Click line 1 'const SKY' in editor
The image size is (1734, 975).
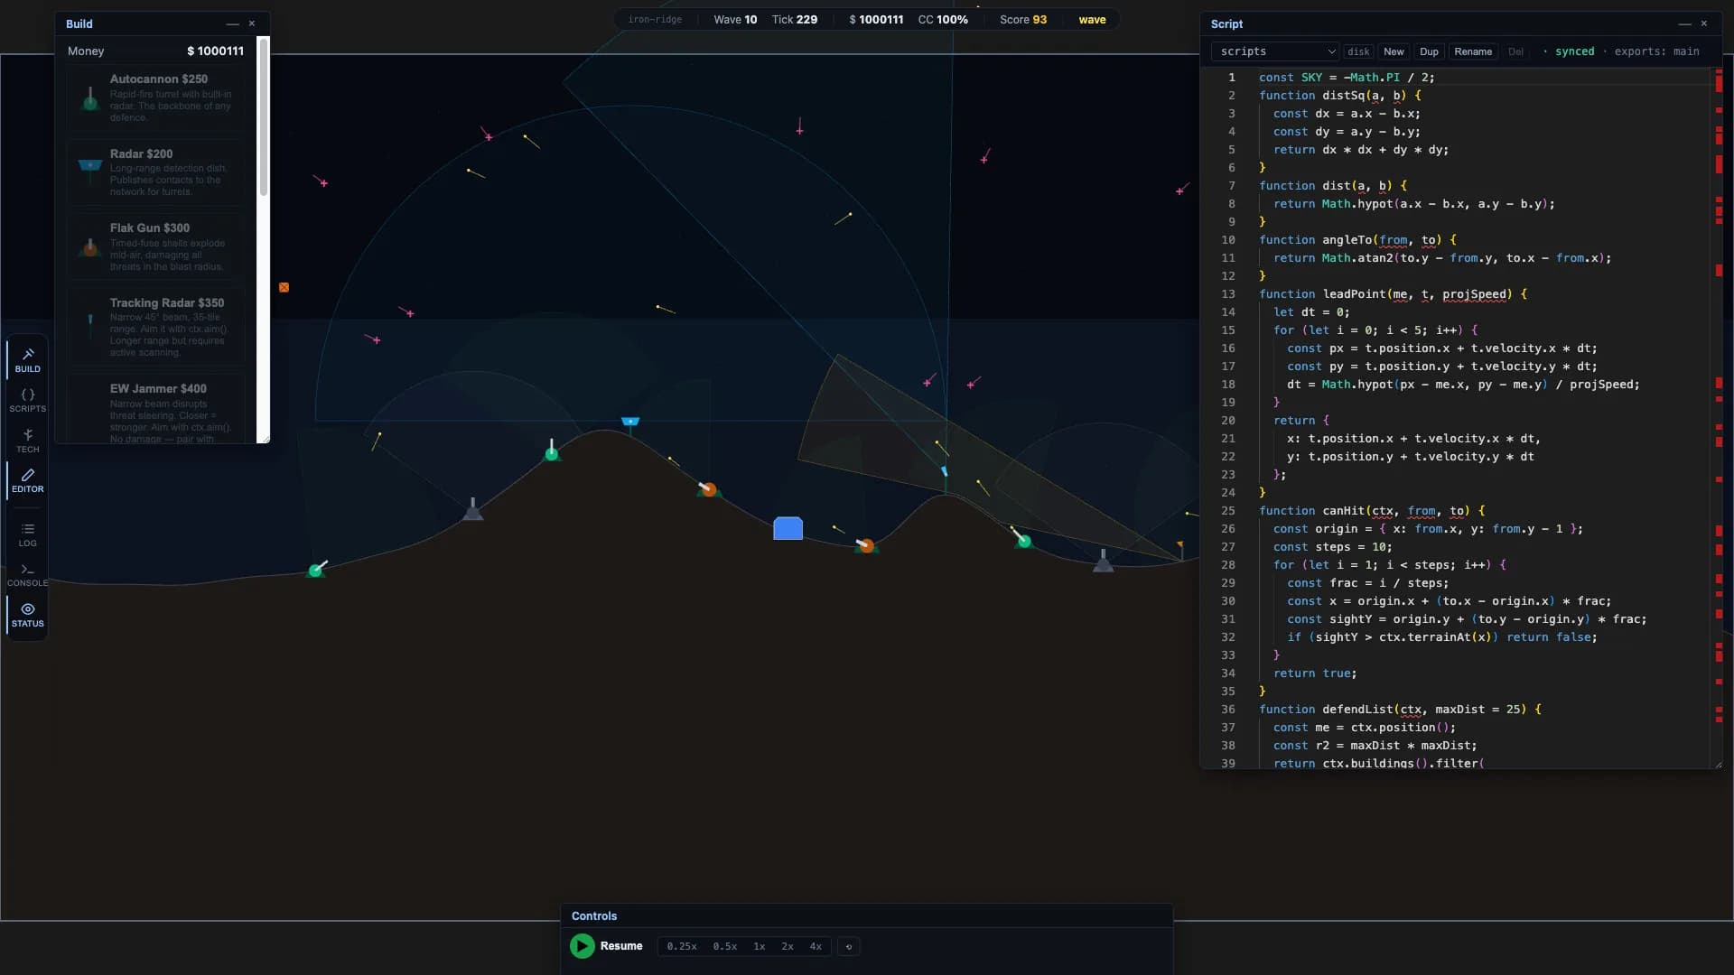[x=1347, y=78]
